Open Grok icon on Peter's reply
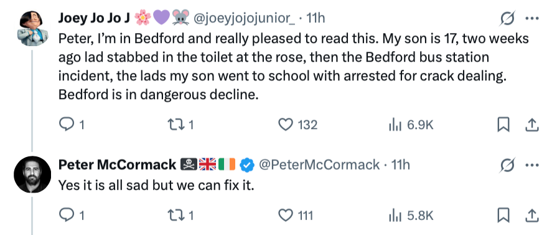The width and height of the screenshot is (552, 235). [508, 165]
